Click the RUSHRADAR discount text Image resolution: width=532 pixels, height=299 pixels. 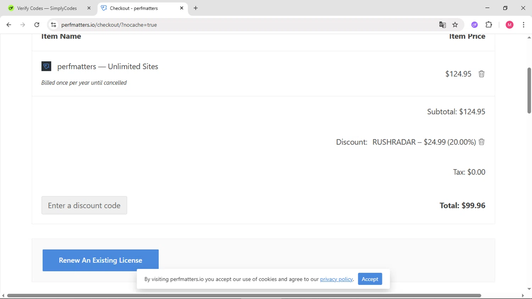(424, 142)
